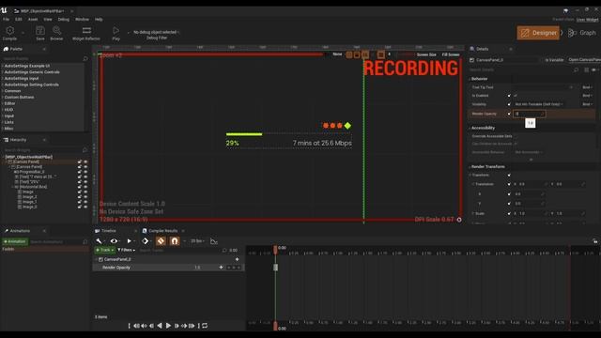
Task: Toggle lock for the Text "29%" row
Action: [x=80, y=181]
